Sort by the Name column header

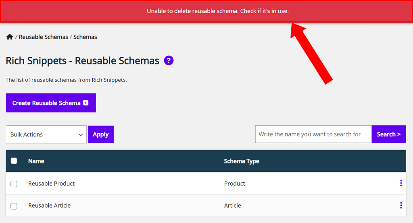click(x=36, y=161)
